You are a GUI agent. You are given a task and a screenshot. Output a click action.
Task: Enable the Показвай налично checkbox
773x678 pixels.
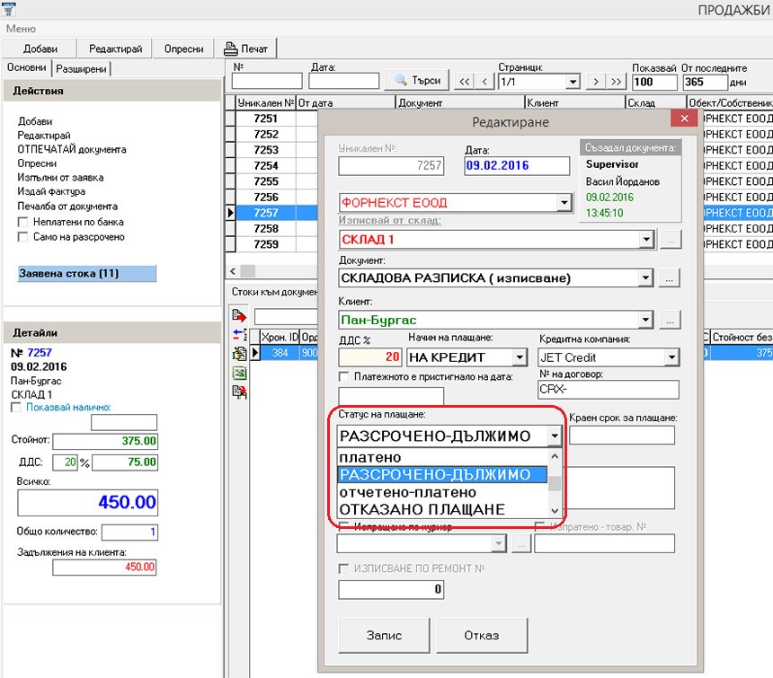16,407
